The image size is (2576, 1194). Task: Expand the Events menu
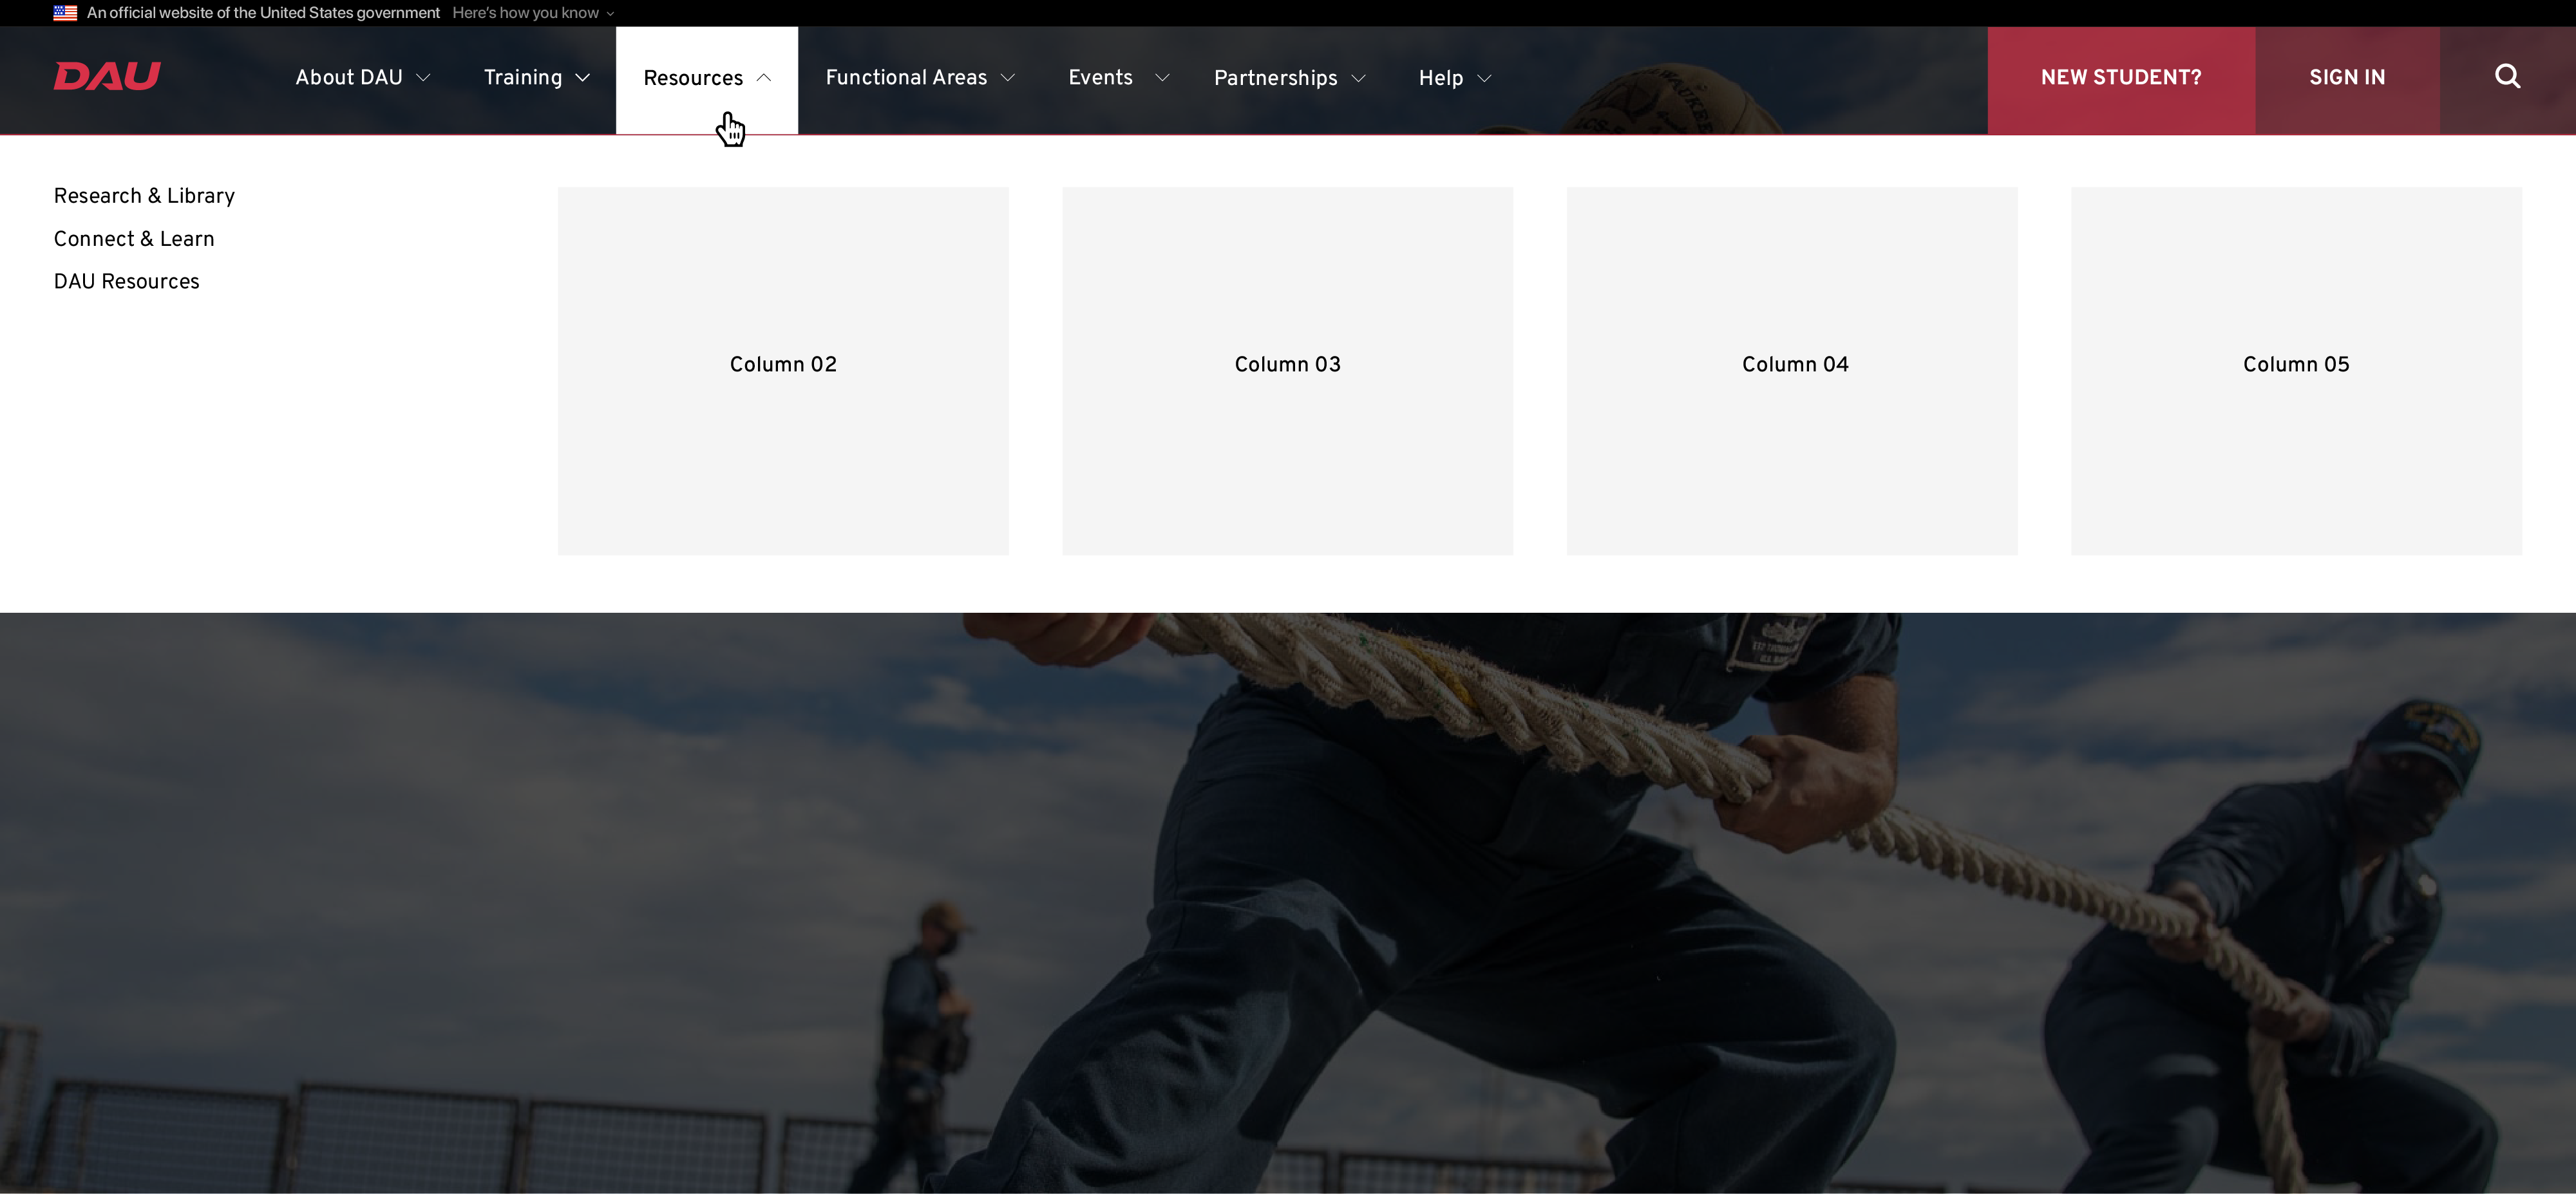click(x=1118, y=78)
